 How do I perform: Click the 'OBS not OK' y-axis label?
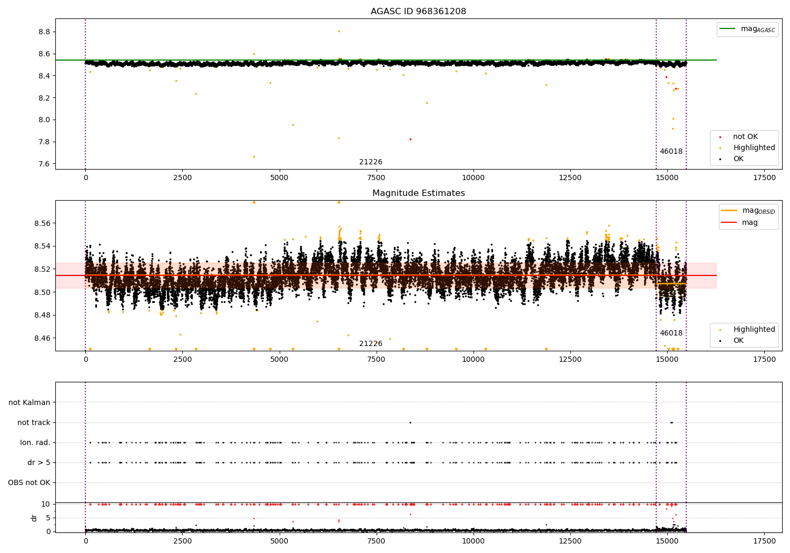(29, 482)
